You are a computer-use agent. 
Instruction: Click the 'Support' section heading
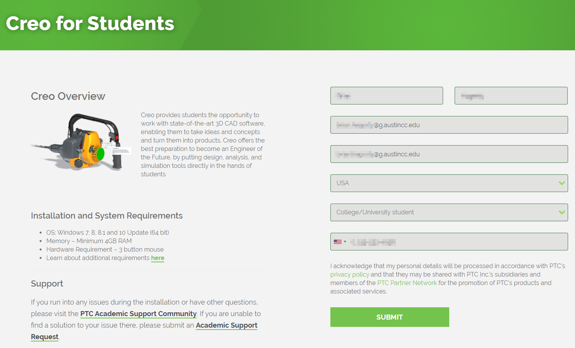(47, 283)
